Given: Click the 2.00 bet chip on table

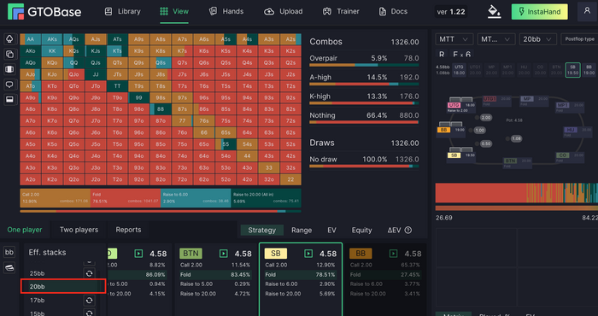Looking at the screenshot, I should pos(485,118).
